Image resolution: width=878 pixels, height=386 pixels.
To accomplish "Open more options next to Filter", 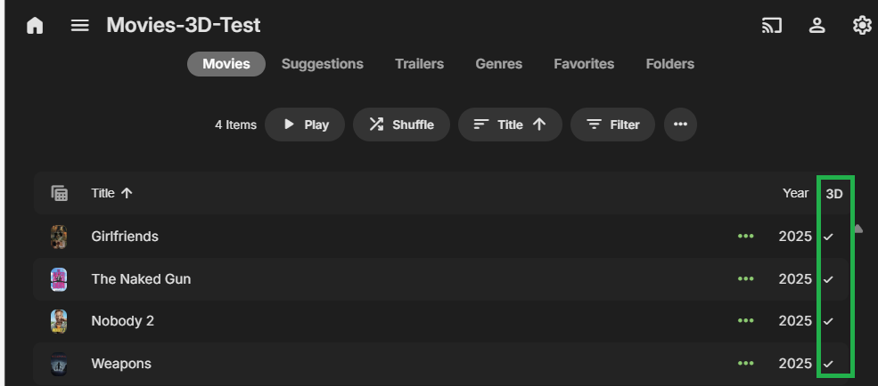I will 680,125.
